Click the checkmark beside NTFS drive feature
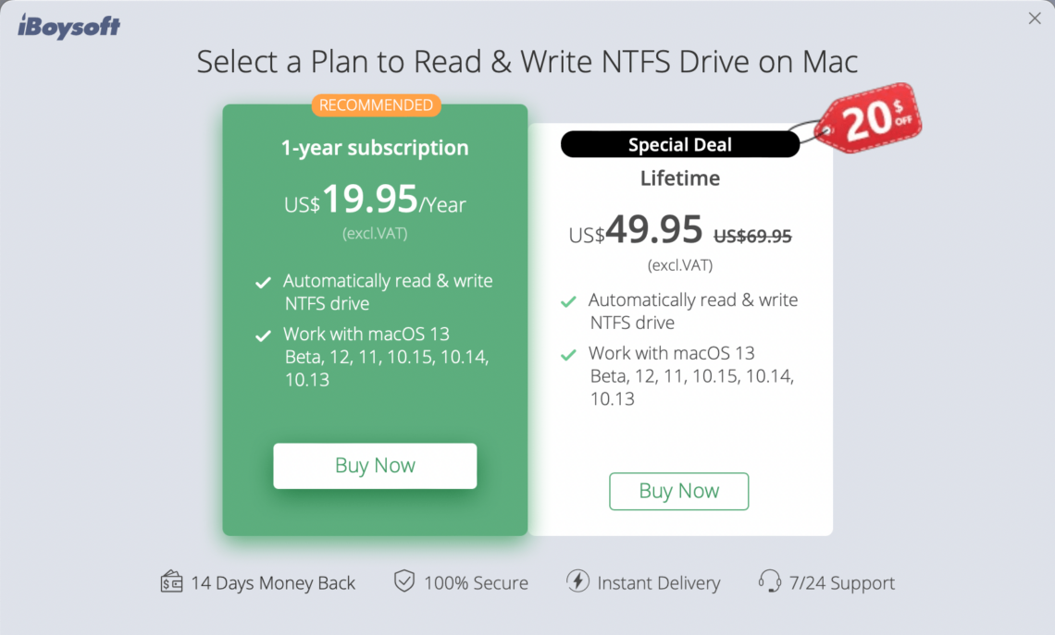The height and width of the screenshot is (635, 1055). (x=263, y=282)
